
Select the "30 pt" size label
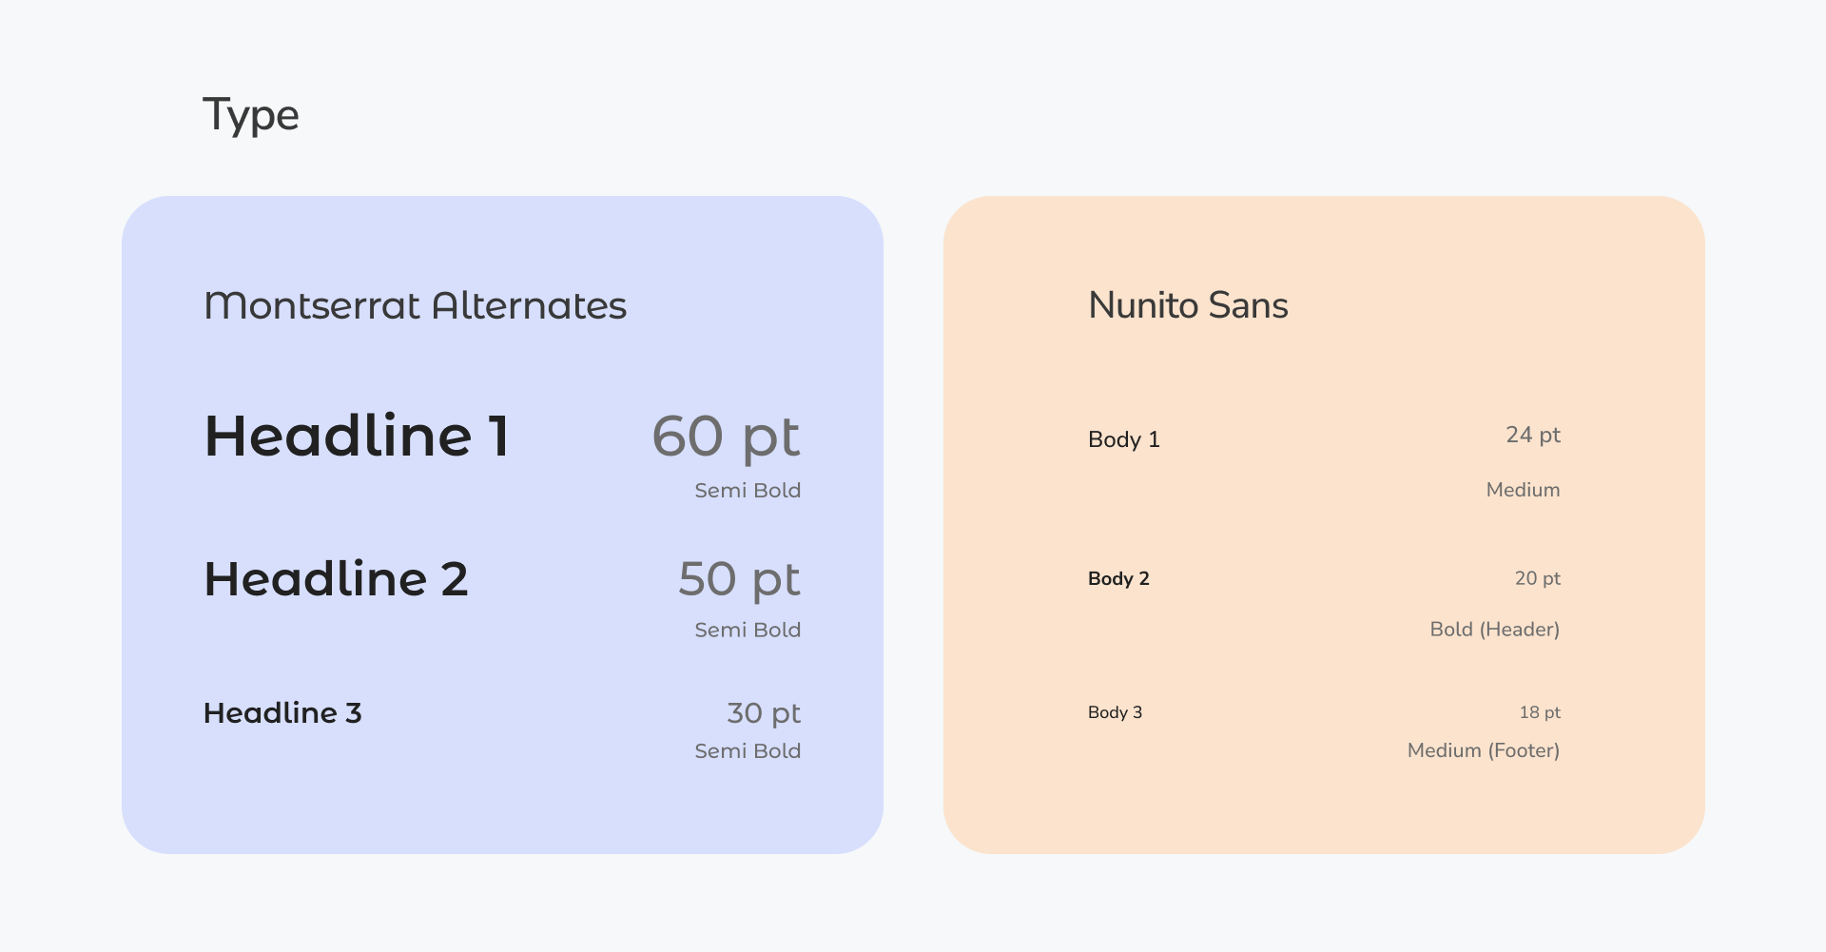click(x=764, y=713)
